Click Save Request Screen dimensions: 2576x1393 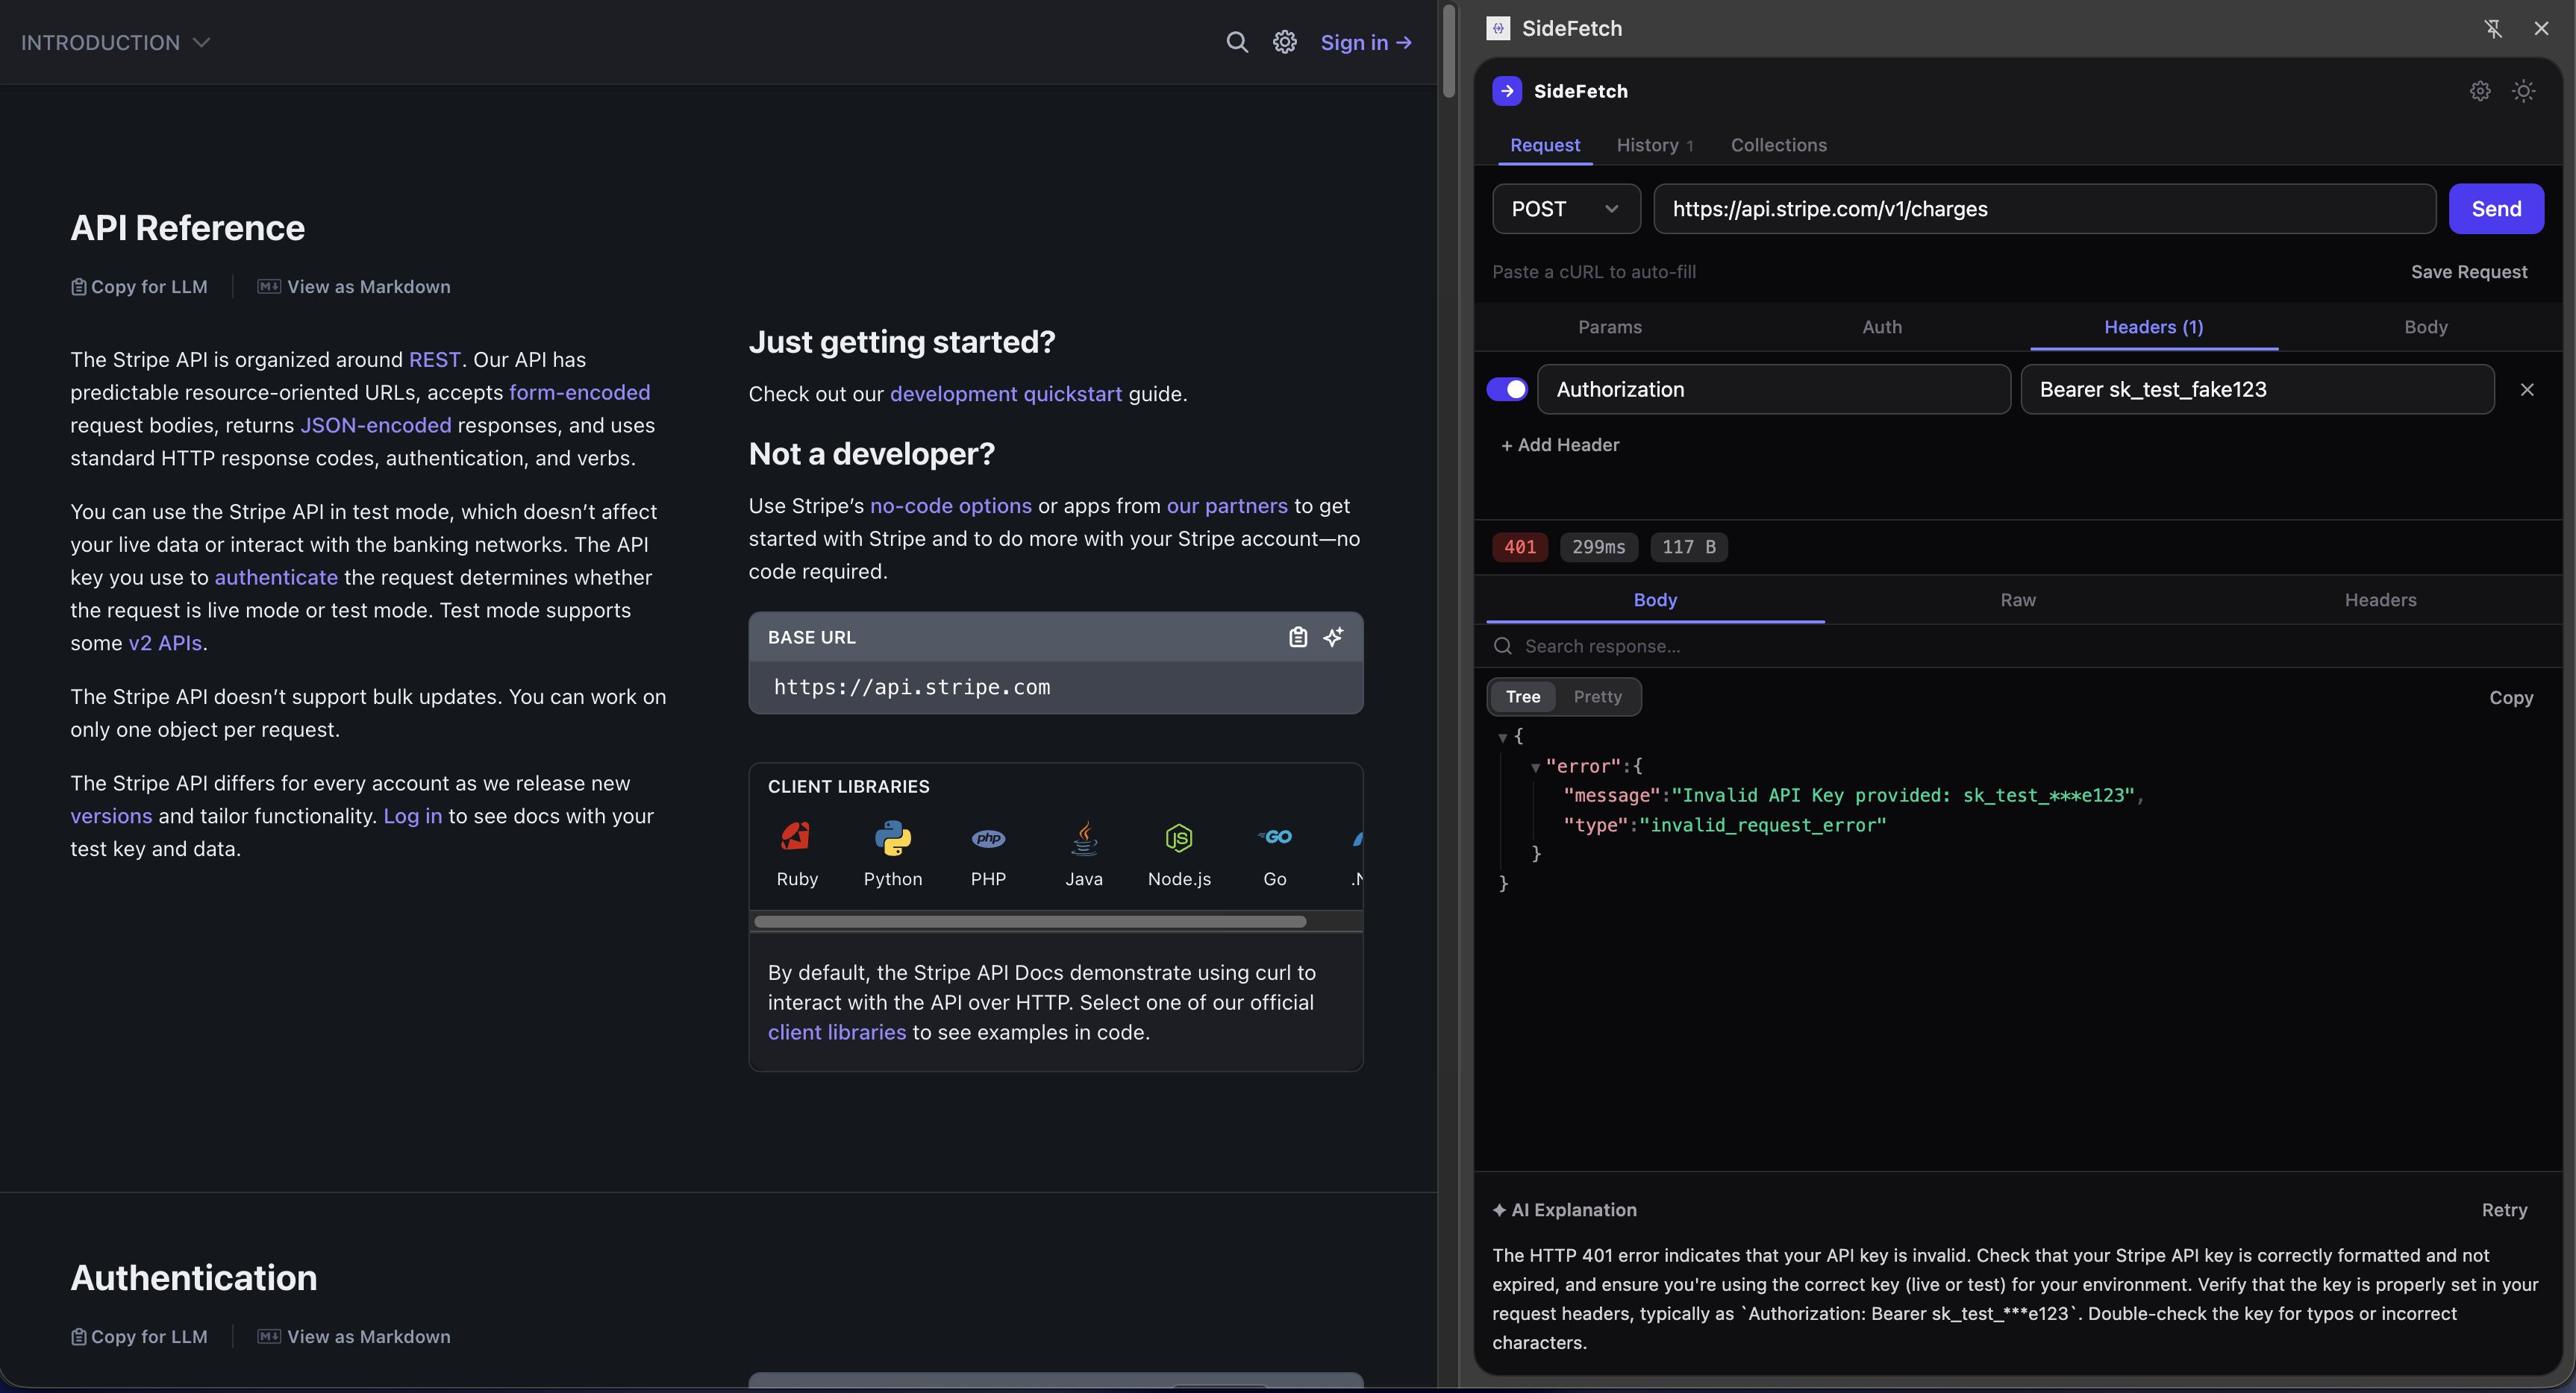pos(2468,271)
